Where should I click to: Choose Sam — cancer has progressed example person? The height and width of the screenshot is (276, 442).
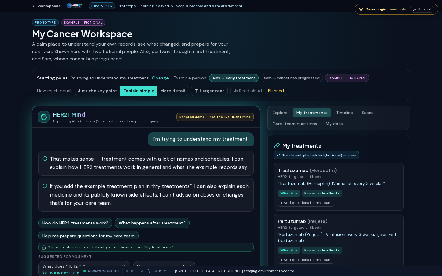point(292,78)
